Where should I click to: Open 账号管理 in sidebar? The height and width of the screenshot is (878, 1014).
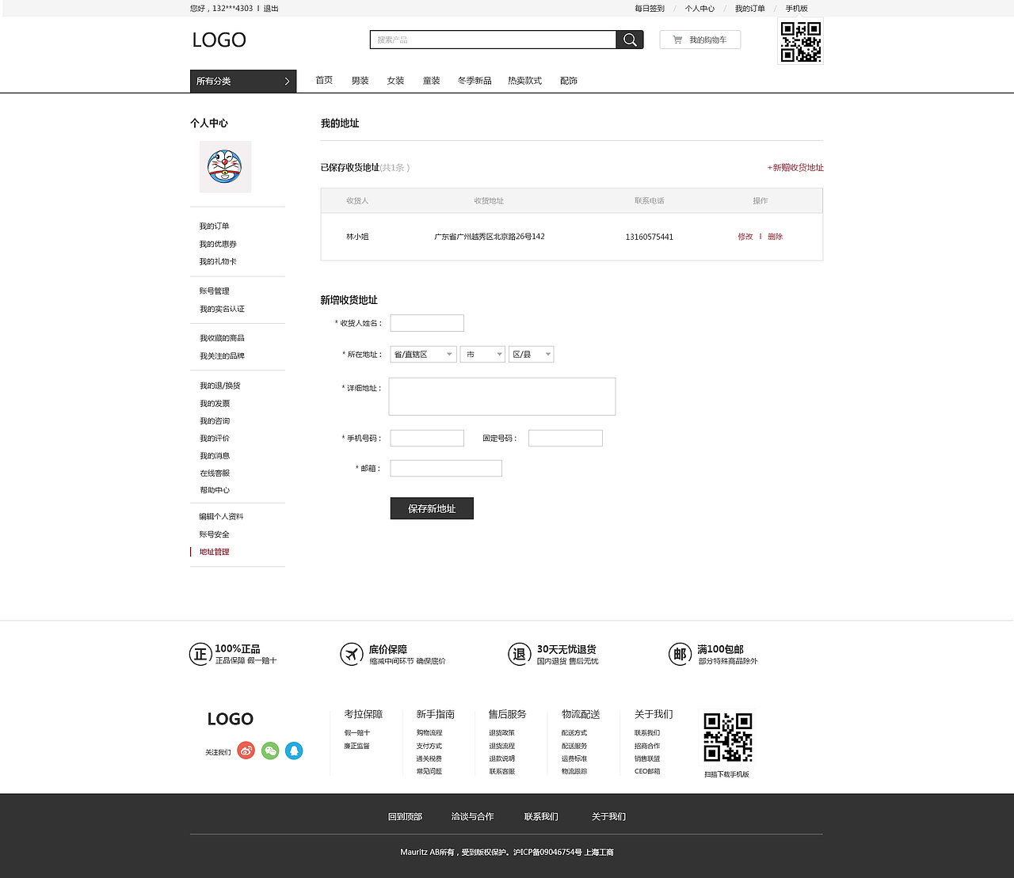[x=215, y=291]
